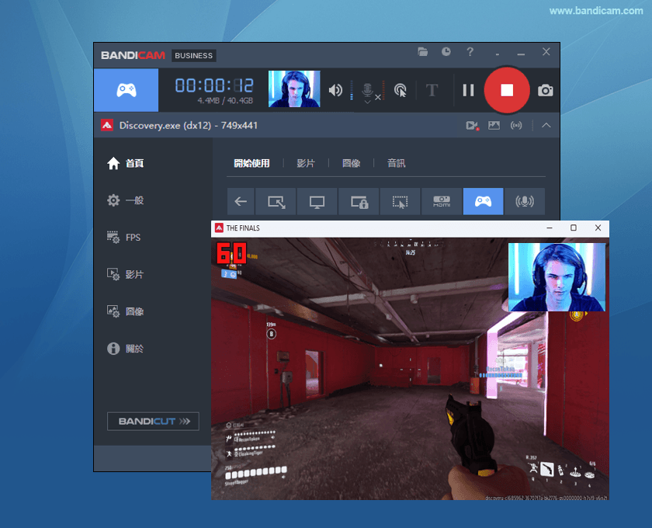Select HDMI device recording mode
This screenshot has width=652, height=528.
(442, 201)
